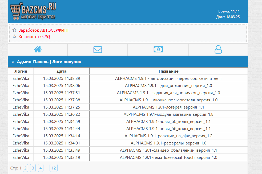Click the money banknote icon
The image size is (262, 174).
[x=158, y=49]
